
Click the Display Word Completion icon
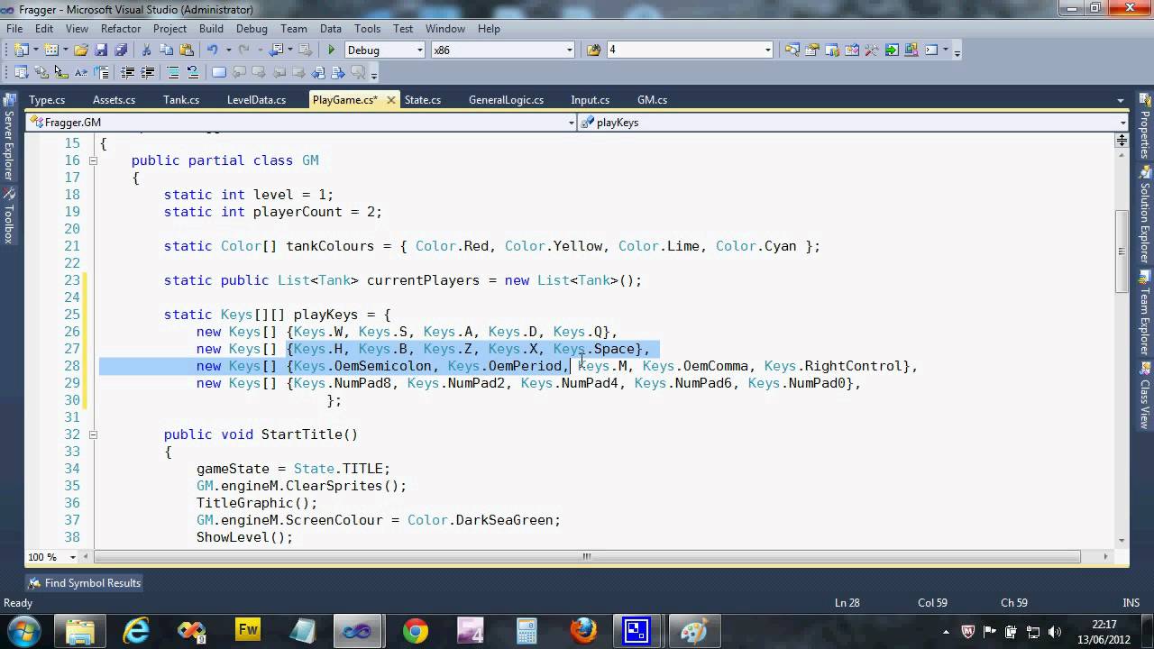point(81,73)
